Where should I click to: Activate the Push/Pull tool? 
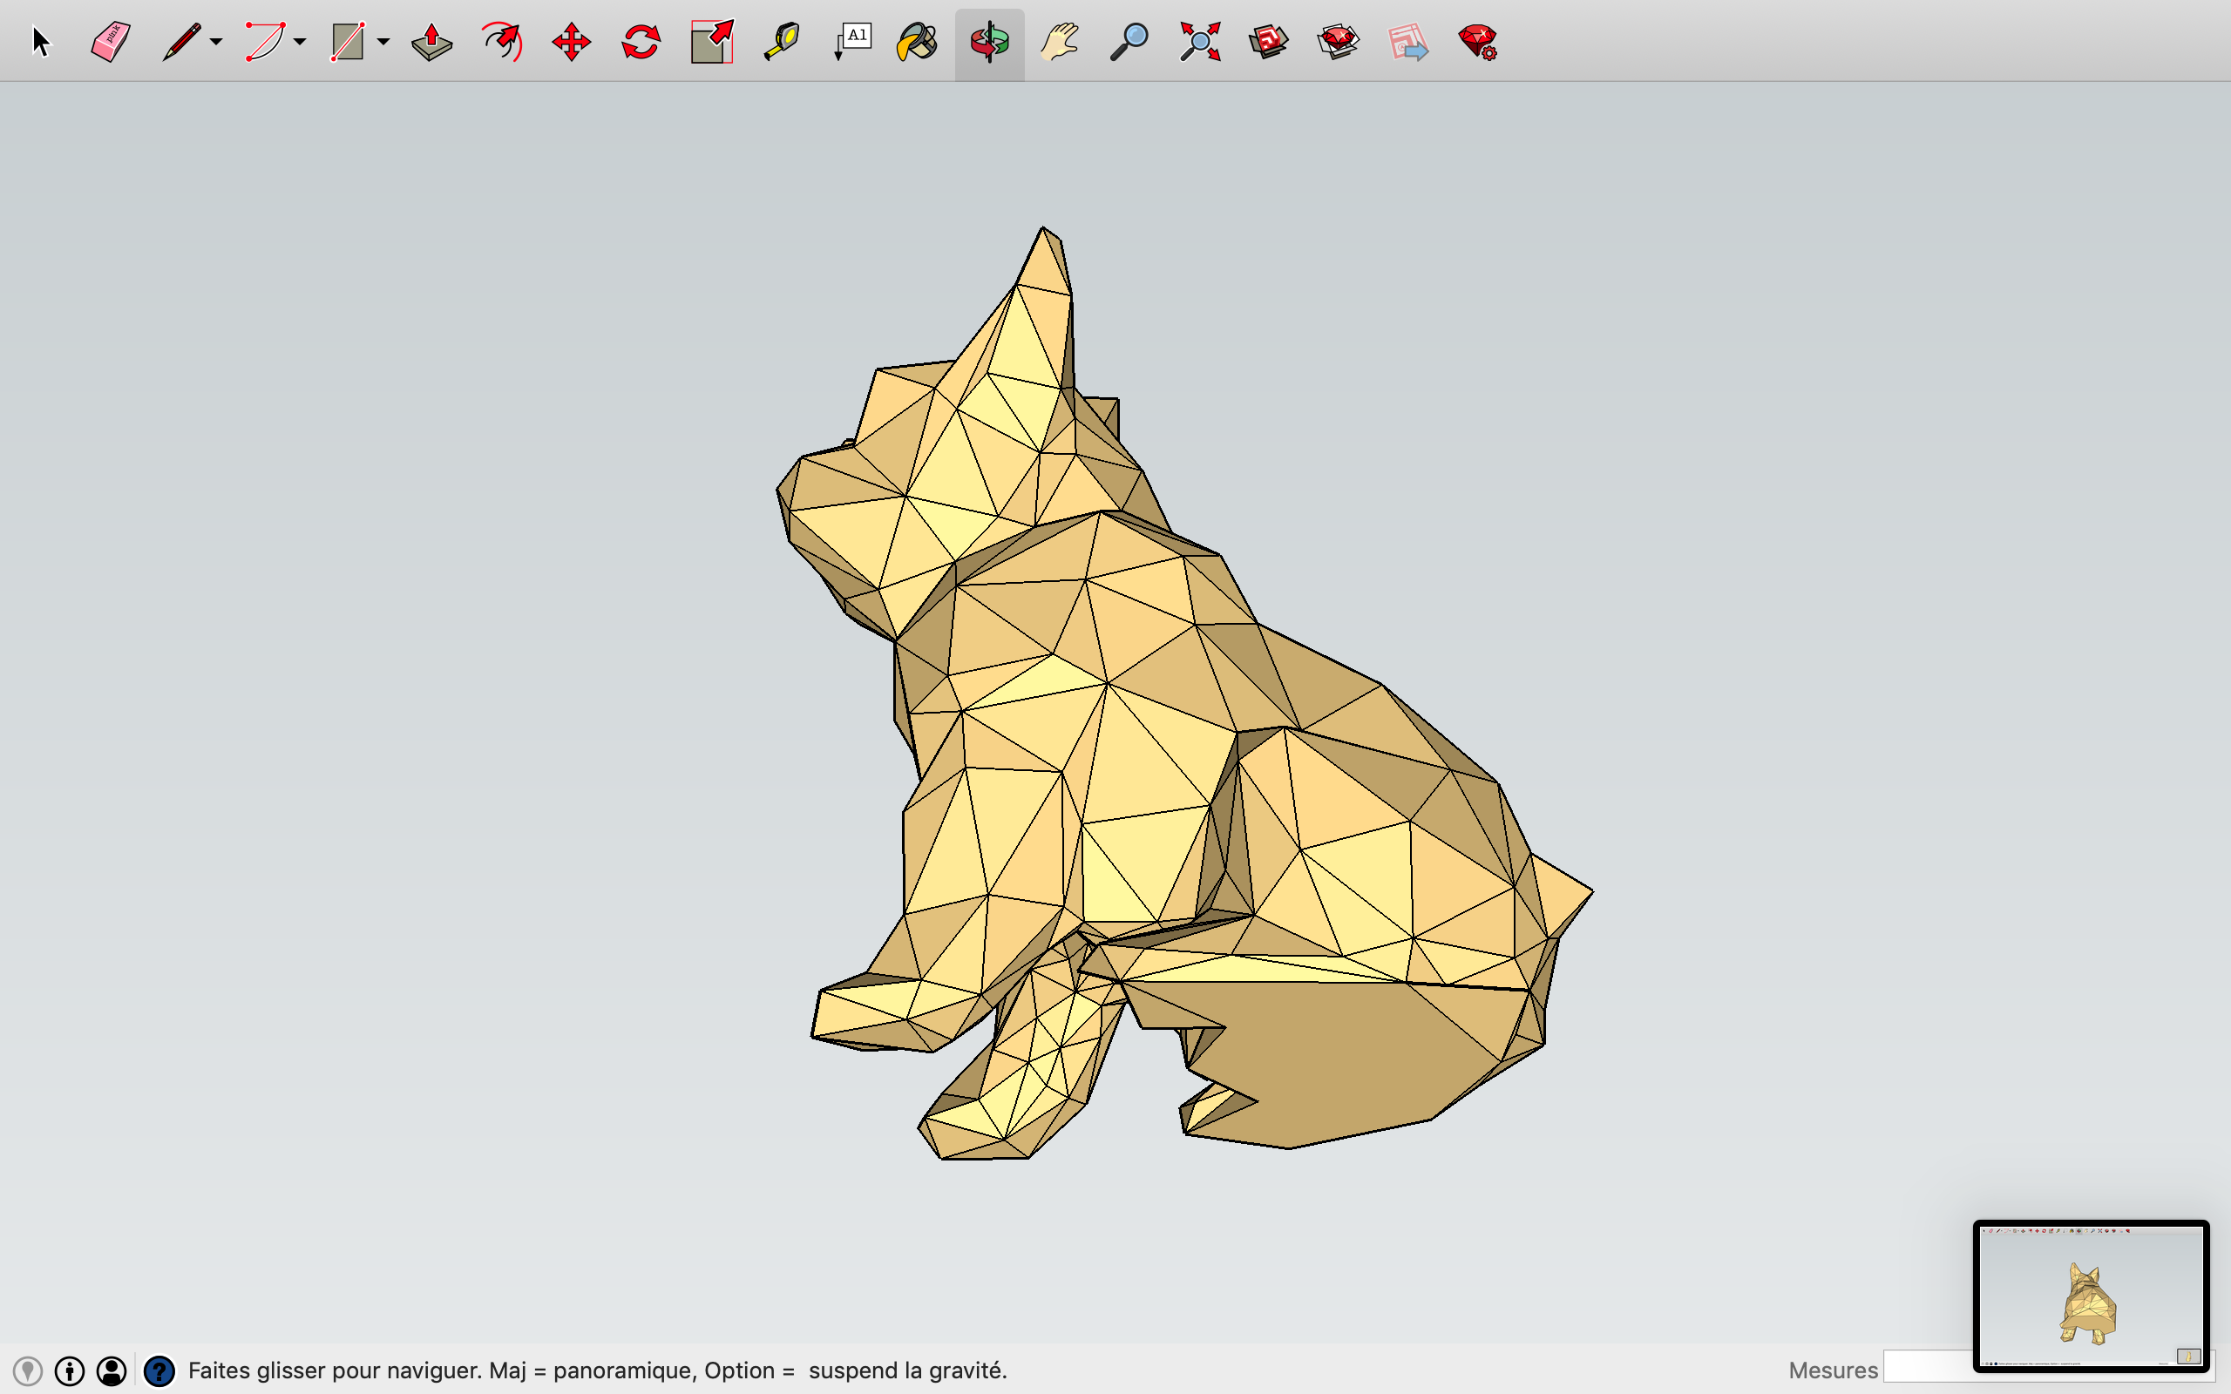[431, 42]
